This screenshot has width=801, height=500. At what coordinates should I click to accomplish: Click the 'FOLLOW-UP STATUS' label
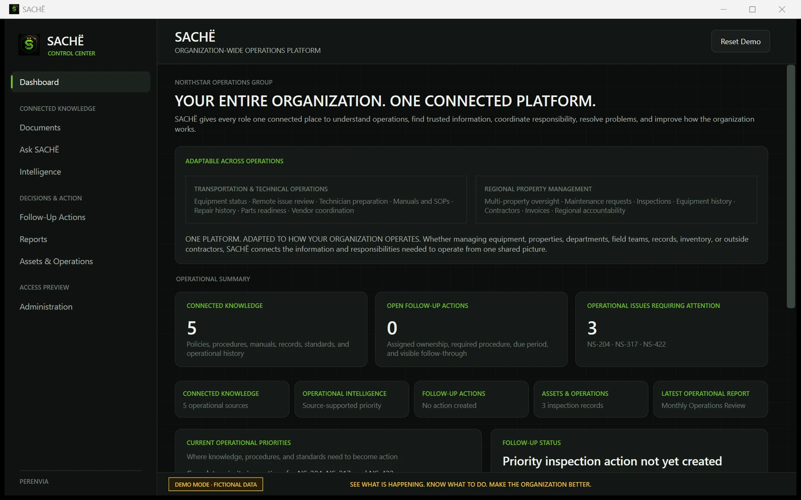pyautogui.click(x=532, y=442)
